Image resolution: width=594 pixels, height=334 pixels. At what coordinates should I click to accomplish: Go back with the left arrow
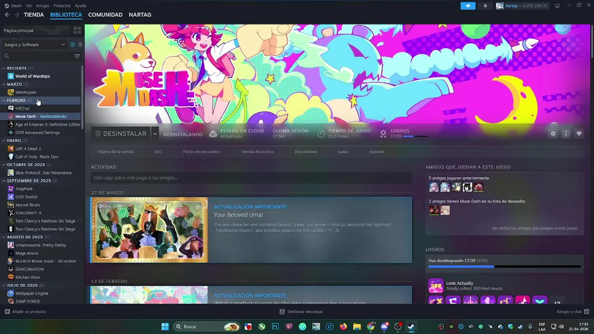(7, 15)
